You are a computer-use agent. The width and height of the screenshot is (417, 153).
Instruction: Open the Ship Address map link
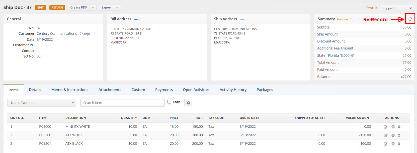(243, 19)
